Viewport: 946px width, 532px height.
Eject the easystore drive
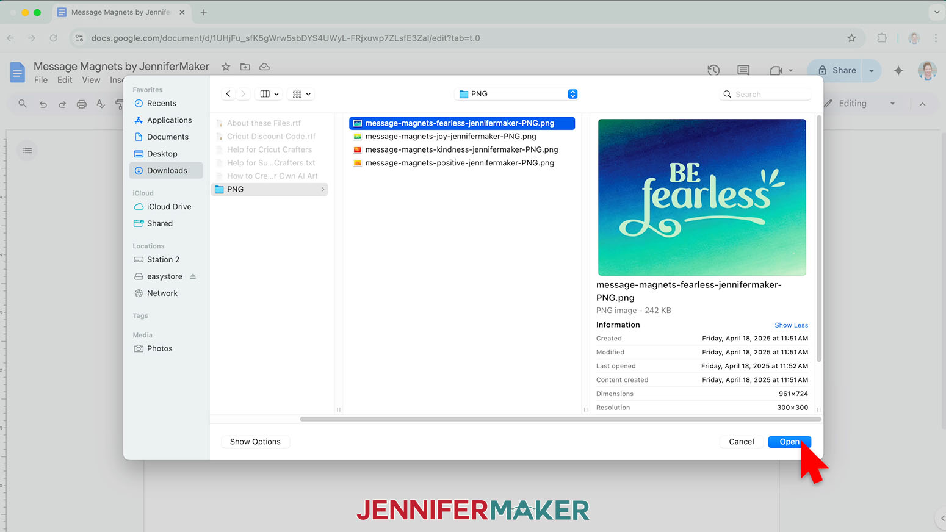coord(193,276)
